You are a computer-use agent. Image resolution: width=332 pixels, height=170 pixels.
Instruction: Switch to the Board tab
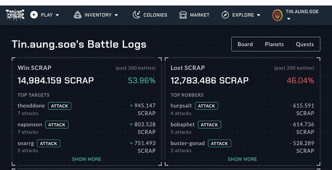click(x=245, y=44)
